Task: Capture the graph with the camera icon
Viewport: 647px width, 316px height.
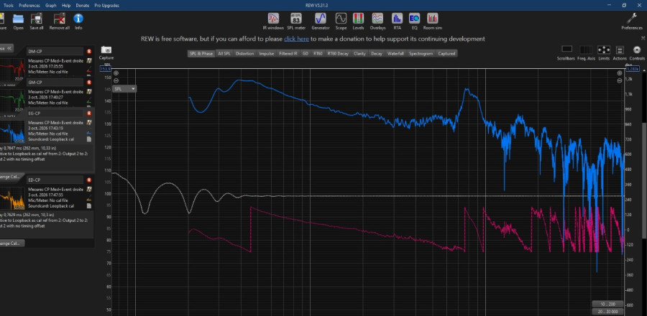Action: tap(106, 50)
